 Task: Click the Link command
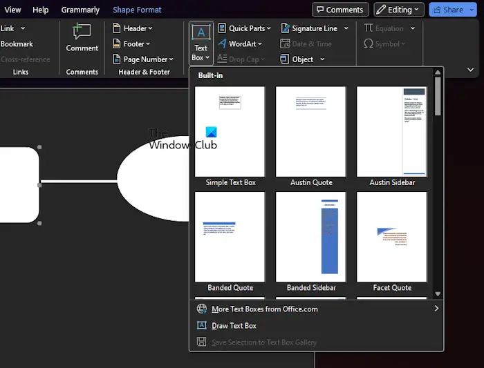coord(7,28)
